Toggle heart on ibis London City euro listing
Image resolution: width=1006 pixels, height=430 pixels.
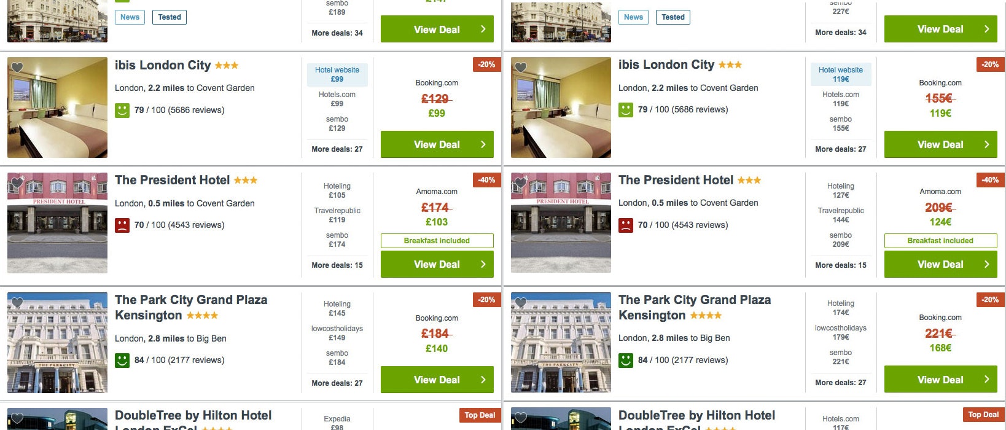[x=521, y=67]
